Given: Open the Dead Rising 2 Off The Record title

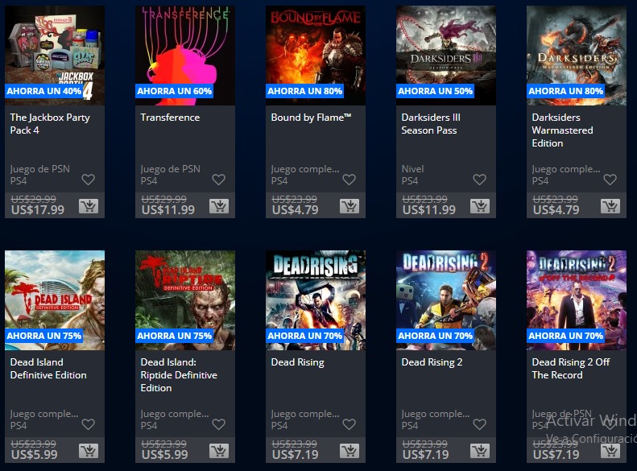Looking at the screenshot, I should 571,369.
